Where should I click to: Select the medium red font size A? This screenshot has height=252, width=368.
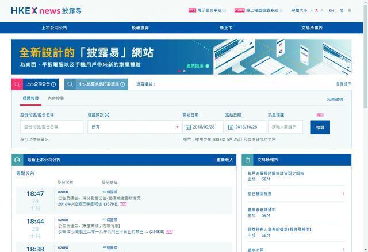[316, 10]
